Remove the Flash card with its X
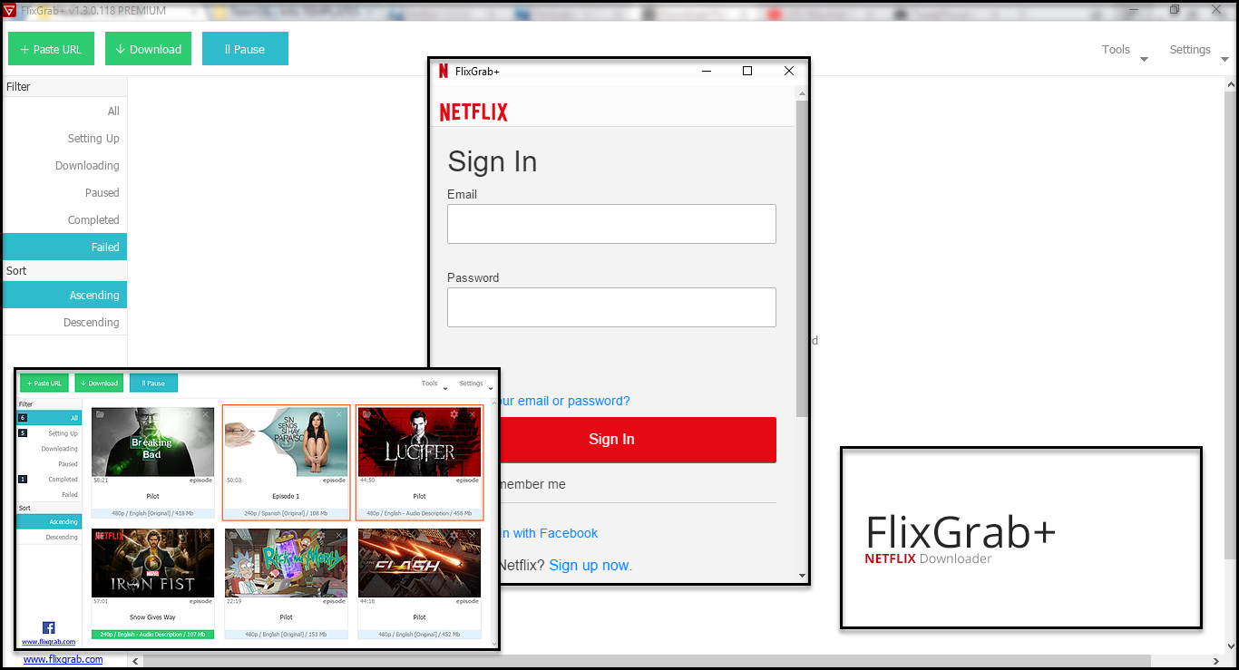Screen dimensions: 1239x670 click(473, 536)
